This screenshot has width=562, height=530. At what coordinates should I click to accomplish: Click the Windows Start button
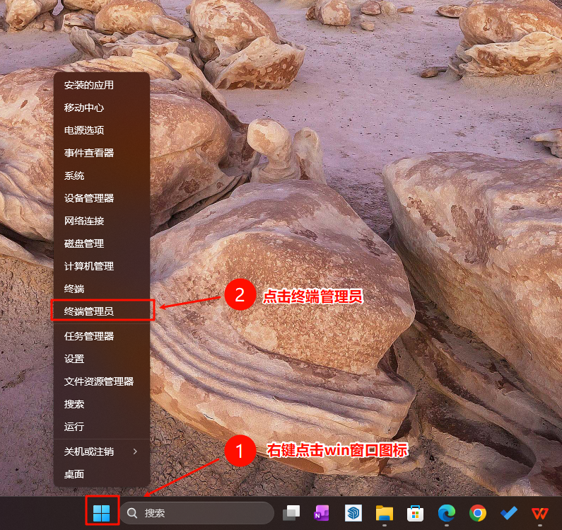[x=101, y=513]
